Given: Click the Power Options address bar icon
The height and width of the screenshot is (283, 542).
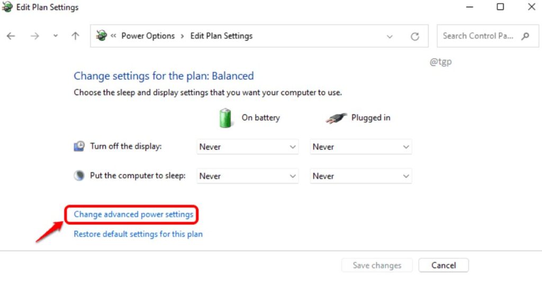Looking at the screenshot, I should point(101,35).
